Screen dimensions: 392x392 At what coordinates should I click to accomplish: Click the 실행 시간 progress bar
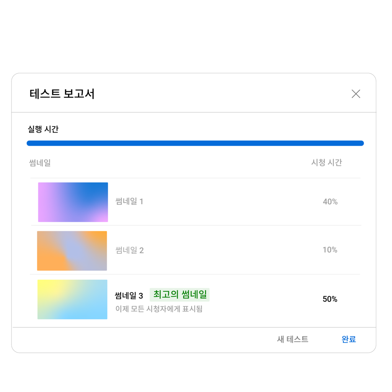click(195, 143)
